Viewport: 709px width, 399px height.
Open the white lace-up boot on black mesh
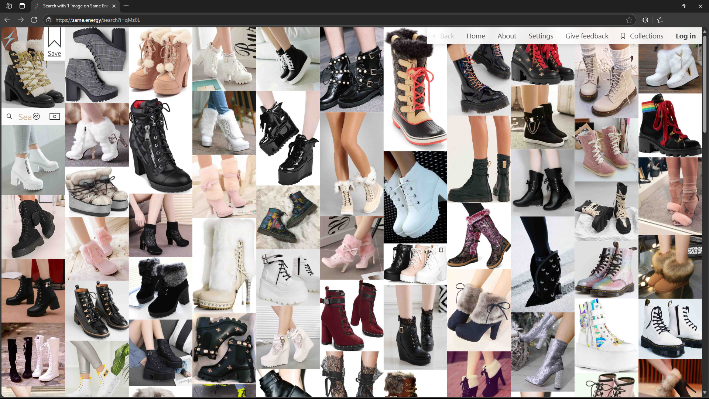pos(415,197)
